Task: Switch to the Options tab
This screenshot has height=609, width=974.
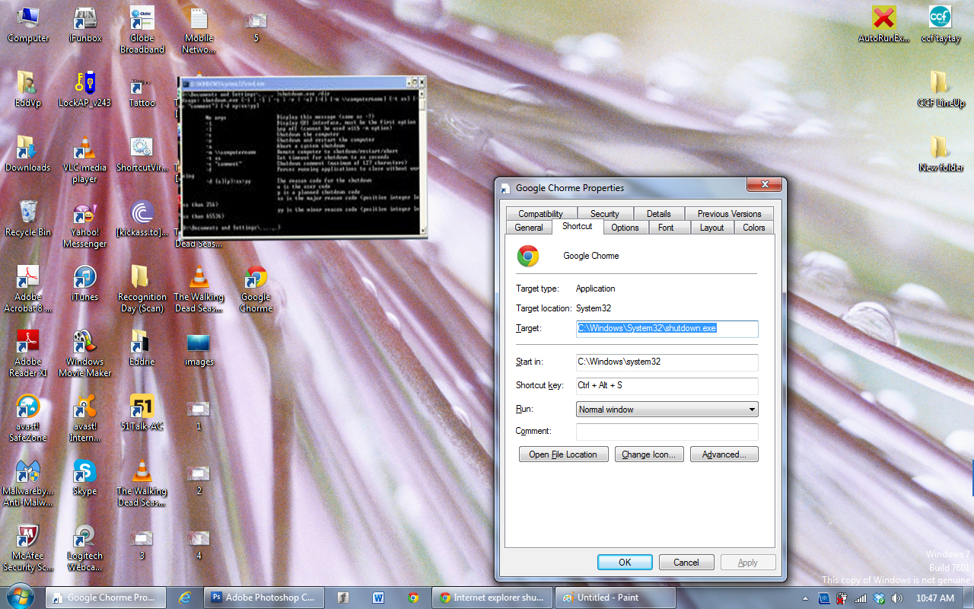Action: [x=625, y=228]
